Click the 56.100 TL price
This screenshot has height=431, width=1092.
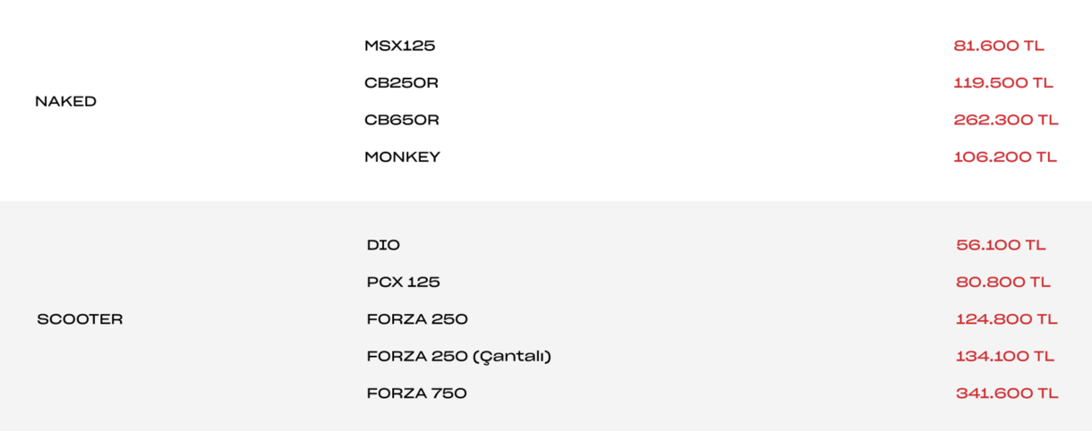pyautogui.click(x=1001, y=245)
